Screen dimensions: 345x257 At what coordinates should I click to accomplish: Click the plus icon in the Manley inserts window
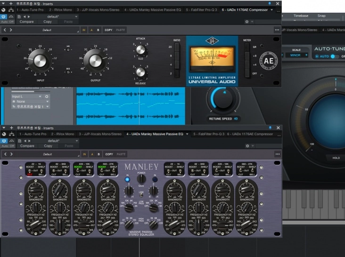[x=11, y=128]
